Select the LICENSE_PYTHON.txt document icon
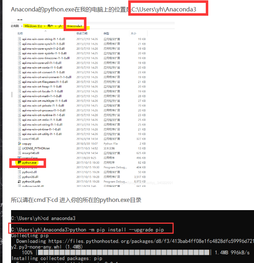254x263 pixels. 19,148
